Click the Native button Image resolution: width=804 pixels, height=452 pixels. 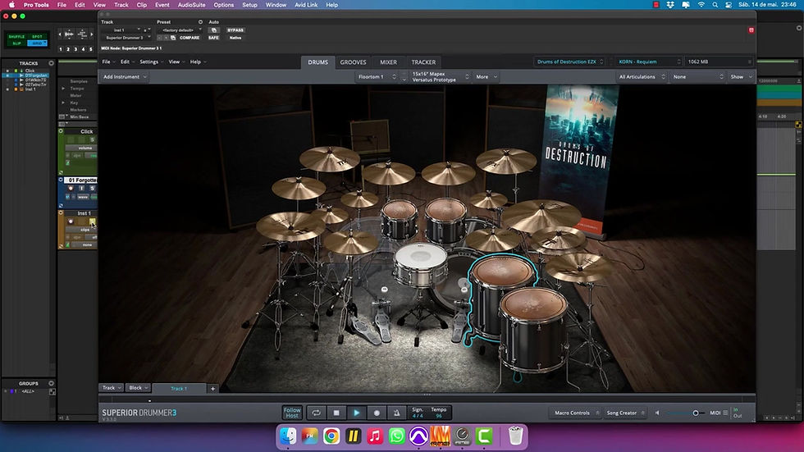[x=235, y=38]
